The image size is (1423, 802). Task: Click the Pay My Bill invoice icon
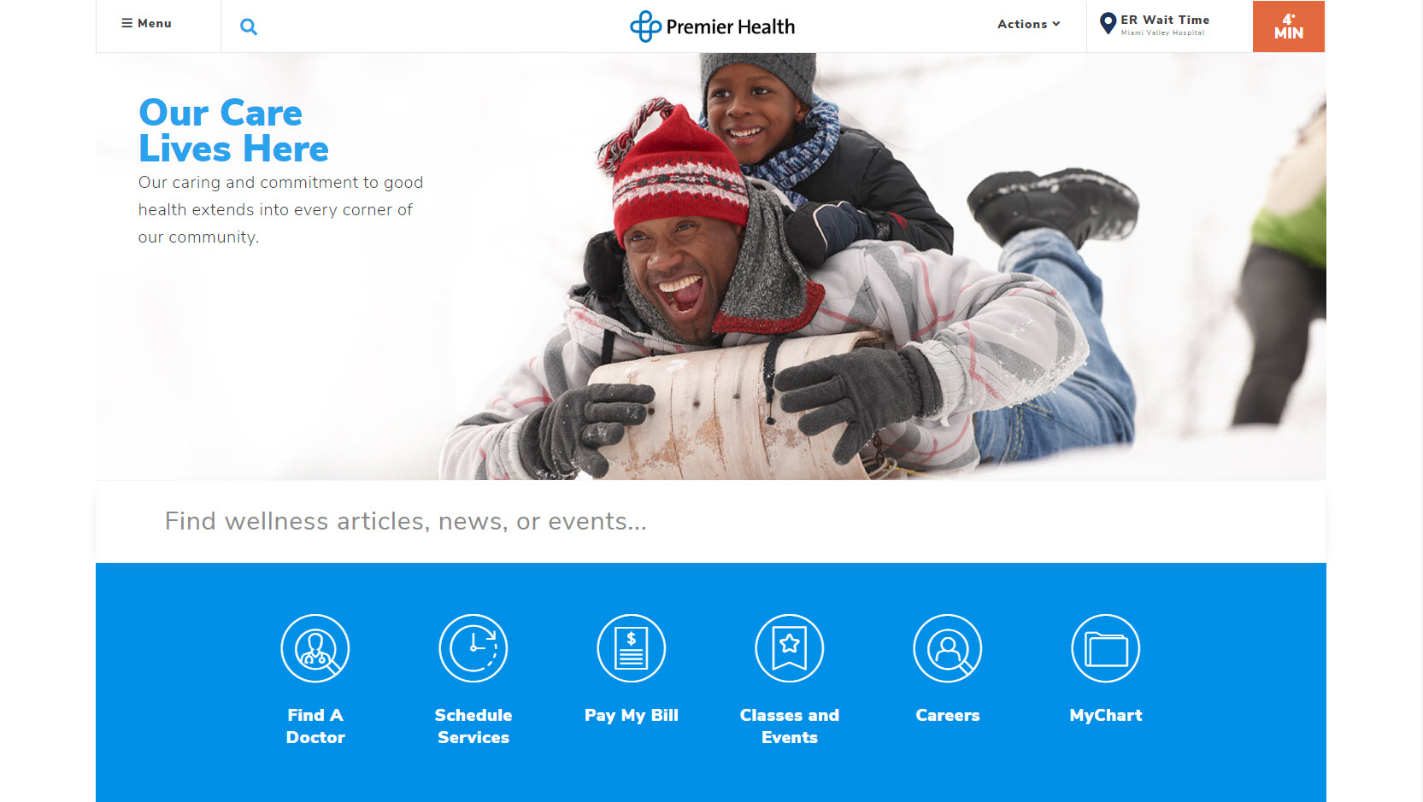click(632, 648)
